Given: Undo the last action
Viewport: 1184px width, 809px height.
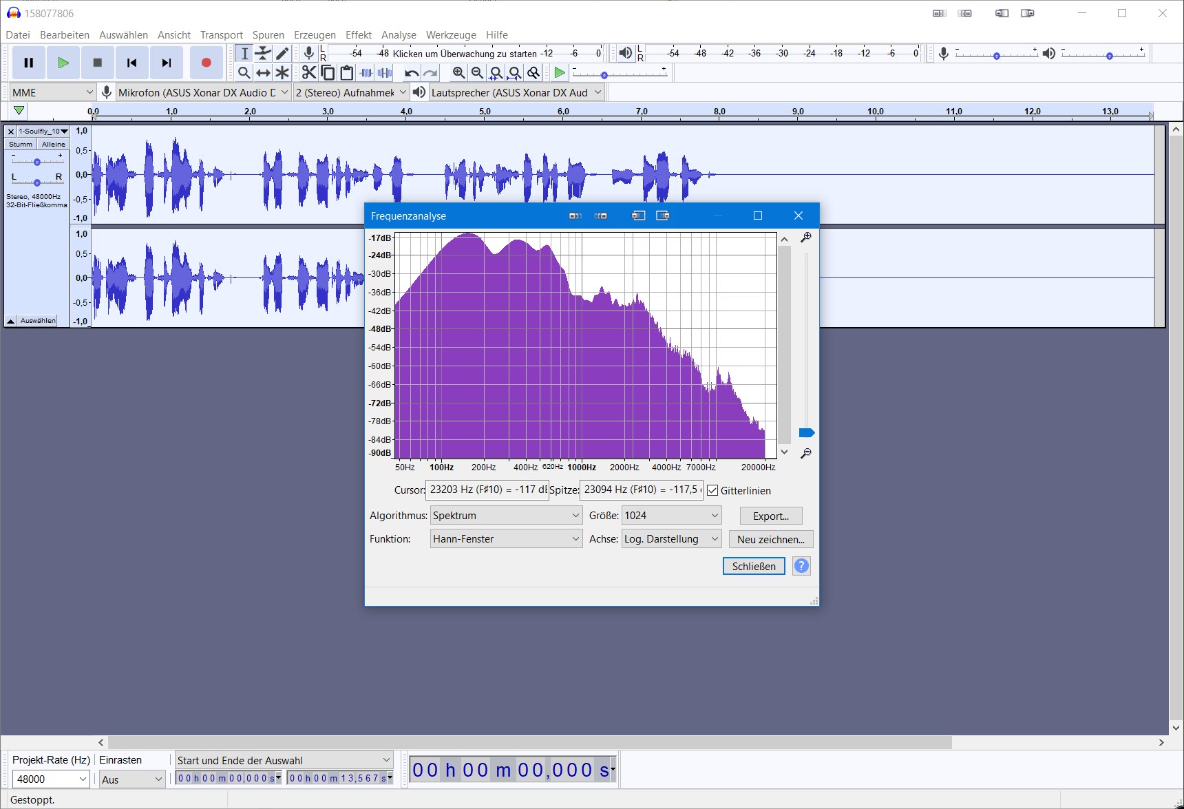Looking at the screenshot, I should 412,72.
